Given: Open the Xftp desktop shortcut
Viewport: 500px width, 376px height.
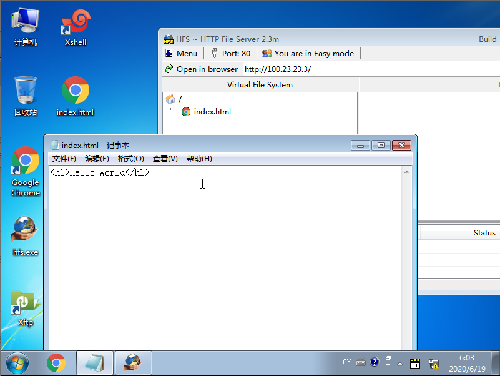Looking at the screenshot, I should 26,307.
